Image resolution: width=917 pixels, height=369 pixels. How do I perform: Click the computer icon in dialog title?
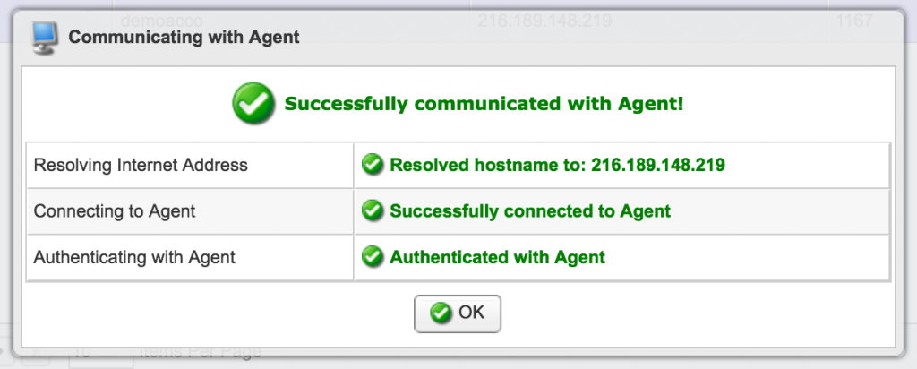click(45, 37)
